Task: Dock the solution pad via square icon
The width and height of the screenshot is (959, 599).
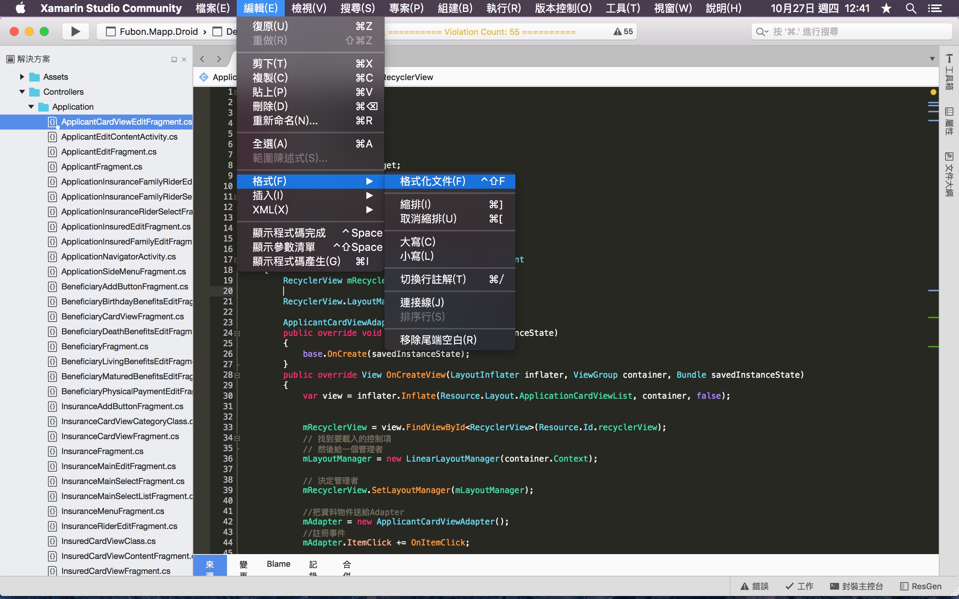Action: point(174,60)
